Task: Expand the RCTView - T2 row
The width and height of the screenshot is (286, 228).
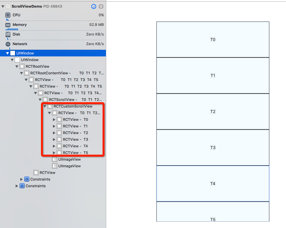Action: click(54, 133)
